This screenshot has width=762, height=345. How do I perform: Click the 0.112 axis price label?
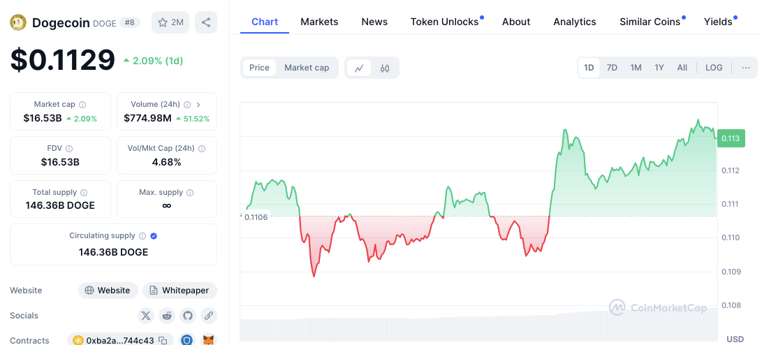click(x=730, y=170)
